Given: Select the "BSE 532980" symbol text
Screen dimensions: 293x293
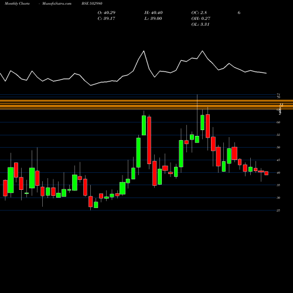Looking at the screenshot, I should (92, 4).
